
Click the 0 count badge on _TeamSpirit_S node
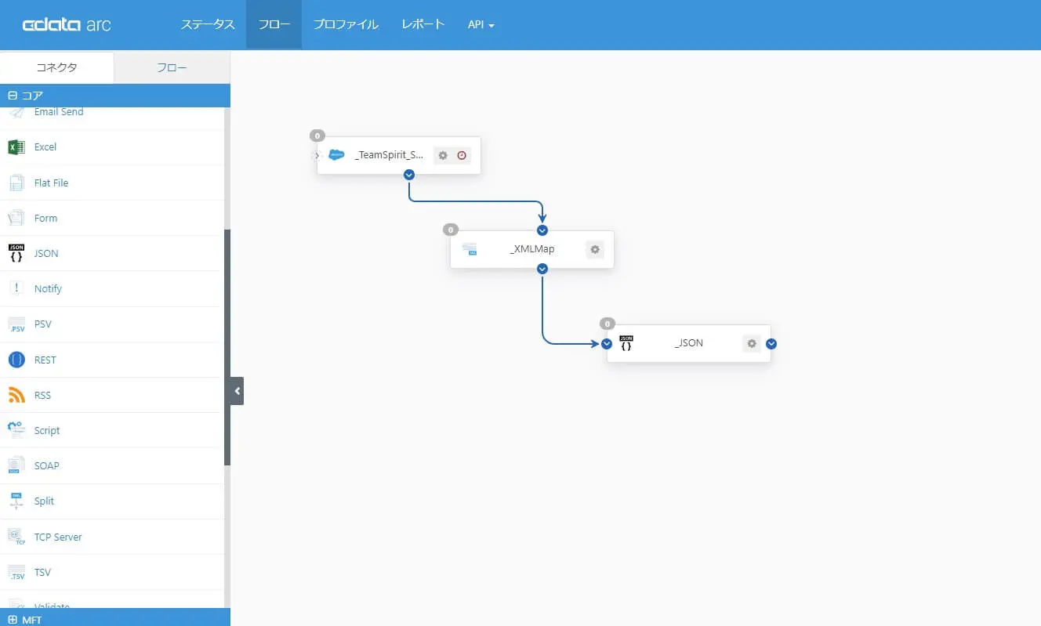click(317, 136)
